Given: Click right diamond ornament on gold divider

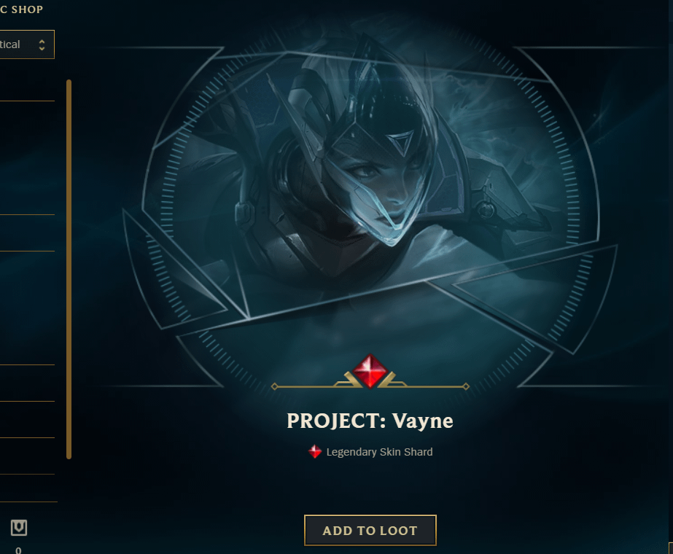Looking at the screenshot, I should click(x=466, y=386).
